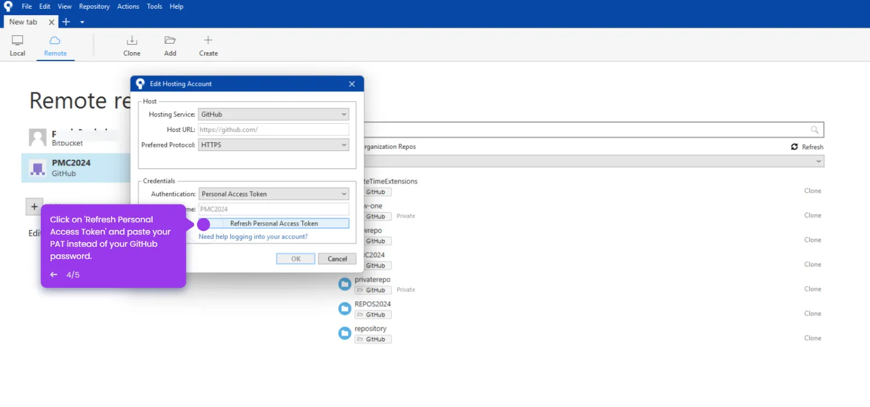
Task: Open the Authentication dropdown
Action: (x=274, y=194)
